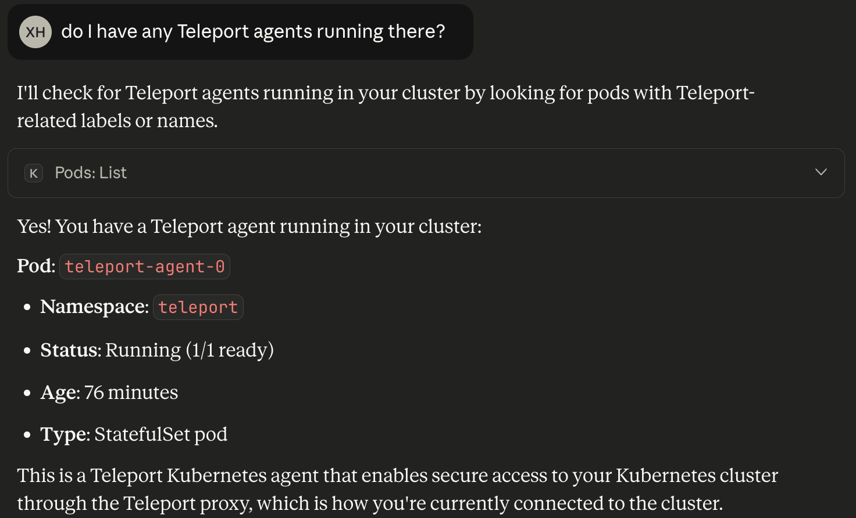Select the StatefulSet pod text
The width and height of the screenshot is (856, 518).
160,434
